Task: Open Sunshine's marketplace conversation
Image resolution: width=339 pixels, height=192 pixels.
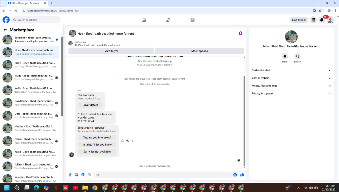Action: point(30,39)
